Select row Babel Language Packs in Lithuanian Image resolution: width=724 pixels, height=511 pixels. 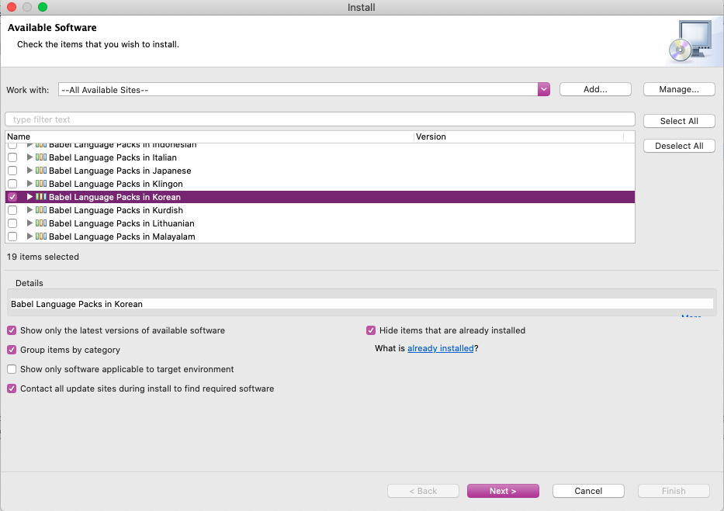pyautogui.click(x=320, y=223)
